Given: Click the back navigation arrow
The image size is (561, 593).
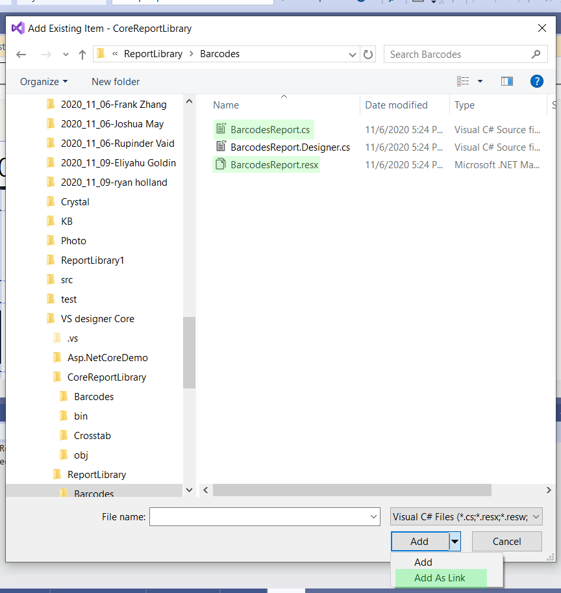Looking at the screenshot, I should coord(21,55).
